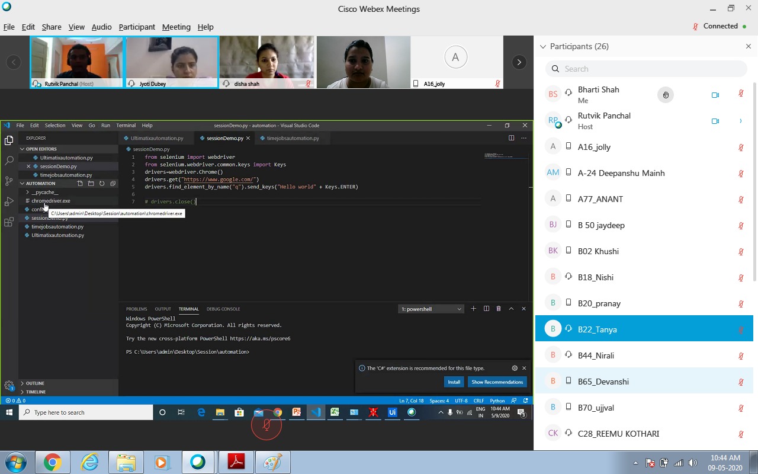The image size is (758, 474).
Task: Expand the __pycache__ folder
Action: point(44,192)
